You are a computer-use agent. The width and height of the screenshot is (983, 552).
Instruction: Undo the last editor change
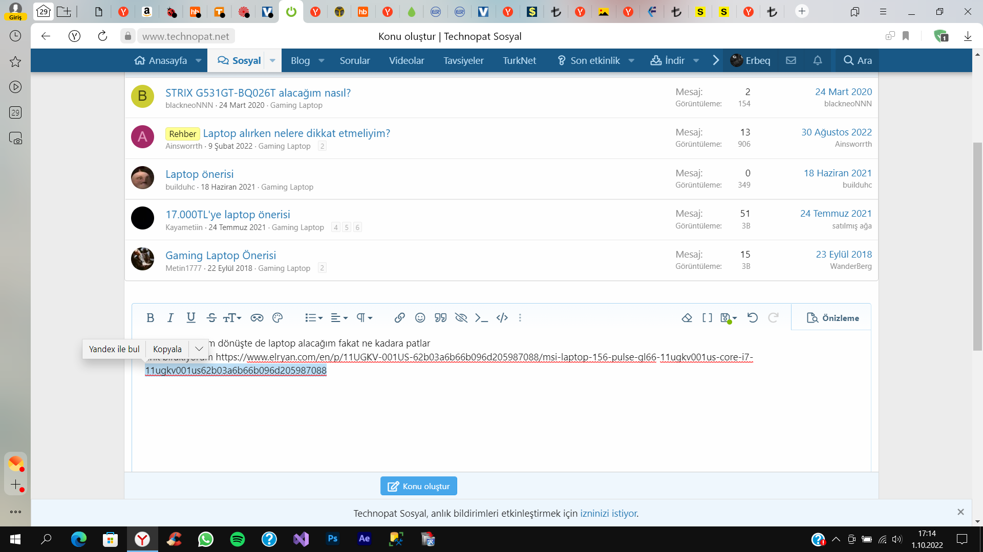(752, 318)
